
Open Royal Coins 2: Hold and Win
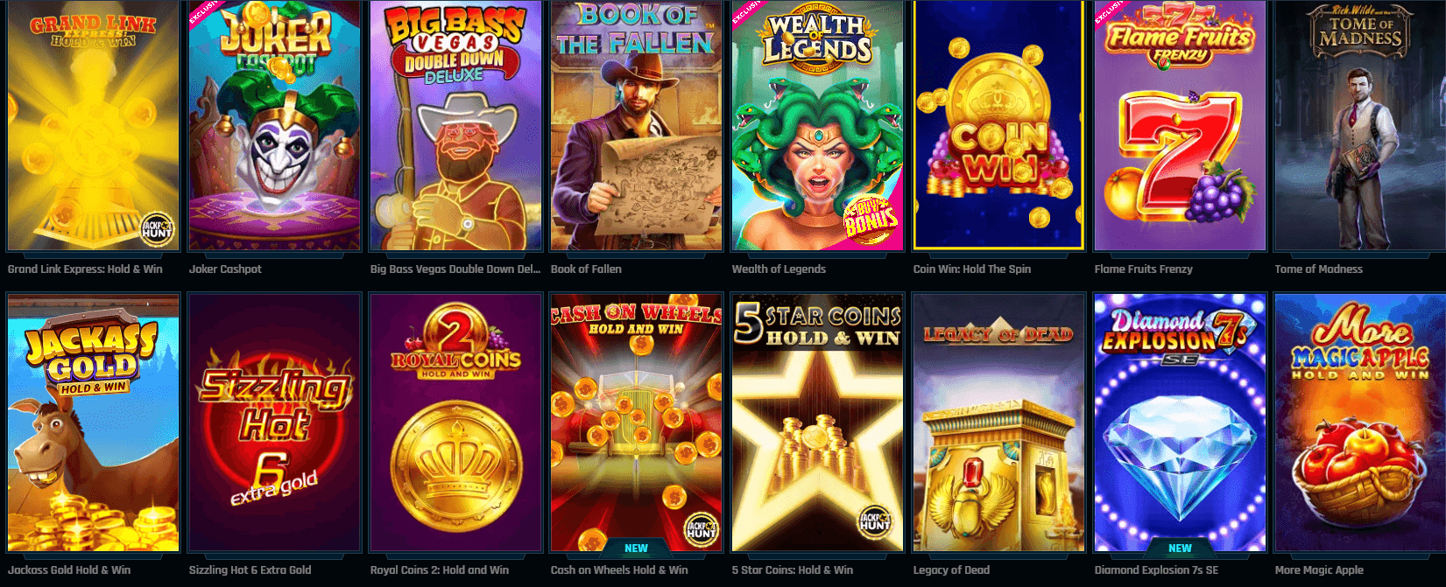pos(455,423)
